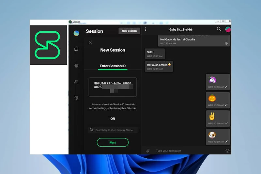Click the Search by ID or Display Name field
This screenshot has height=174, width=261.
(x=113, y=130)
